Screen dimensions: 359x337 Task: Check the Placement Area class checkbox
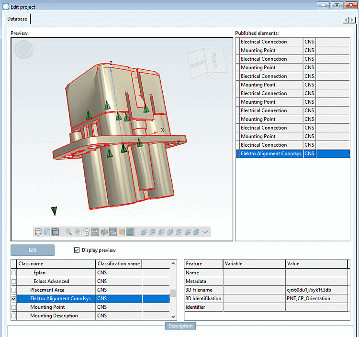click(x=13, y=290)
